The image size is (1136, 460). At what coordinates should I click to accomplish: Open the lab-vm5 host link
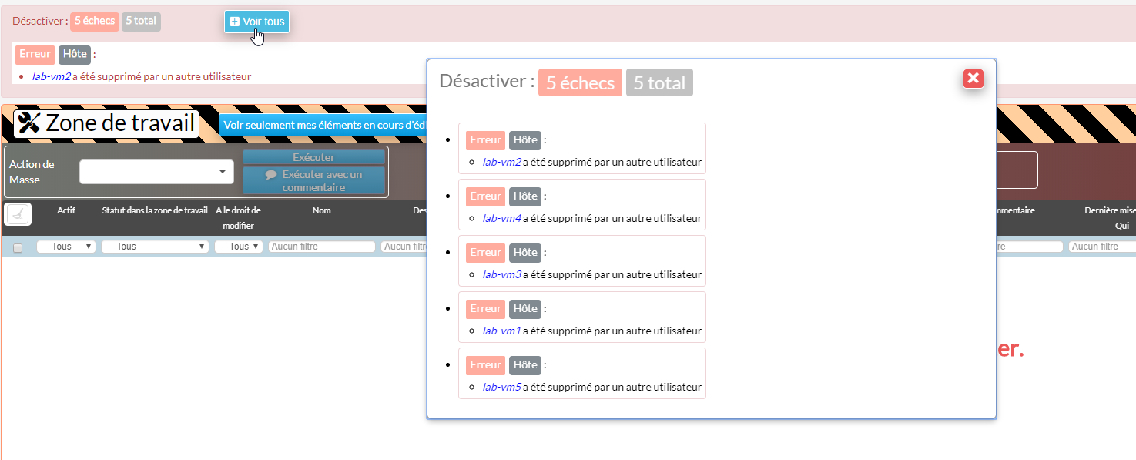click(501, 387)
